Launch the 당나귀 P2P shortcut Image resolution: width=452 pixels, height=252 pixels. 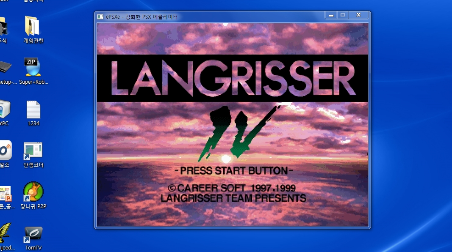pos(32,192)
